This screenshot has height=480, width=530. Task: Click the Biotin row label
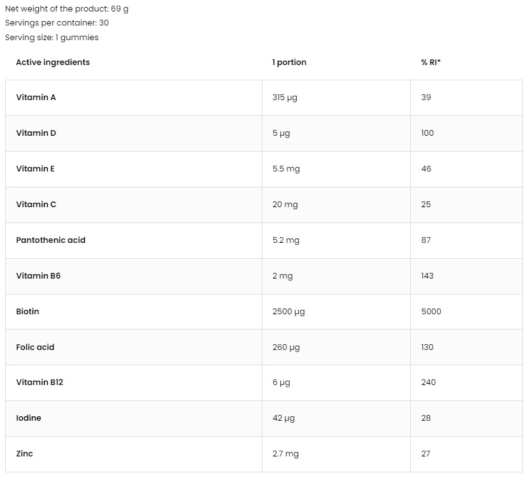[27, 312]
